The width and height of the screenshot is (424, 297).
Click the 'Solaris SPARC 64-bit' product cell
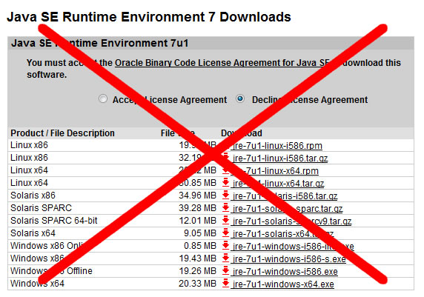[54, 221]
